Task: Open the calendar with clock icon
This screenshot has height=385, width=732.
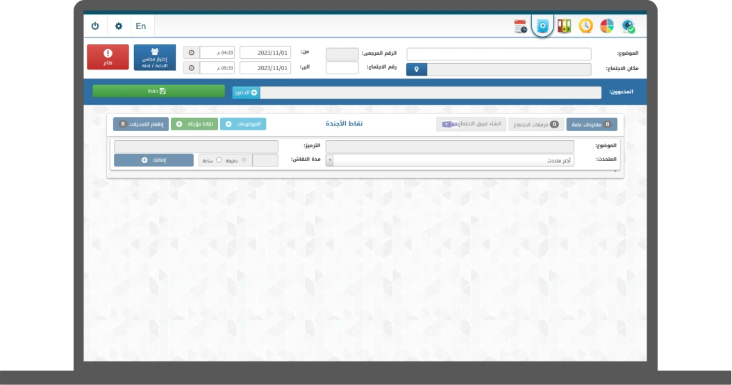Action: 520,26
